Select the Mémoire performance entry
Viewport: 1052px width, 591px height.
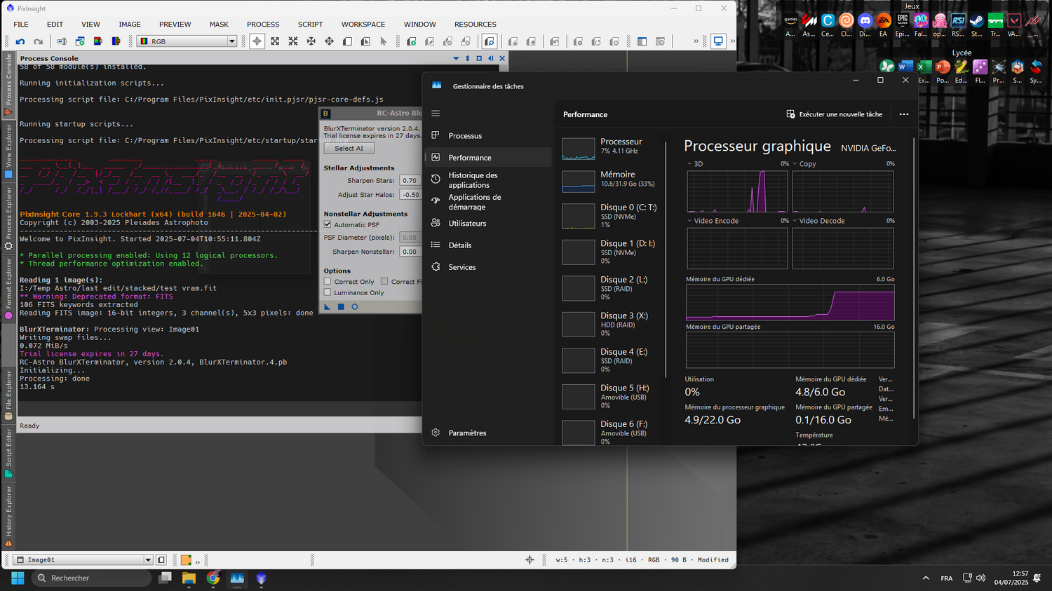tap(610, 179)
